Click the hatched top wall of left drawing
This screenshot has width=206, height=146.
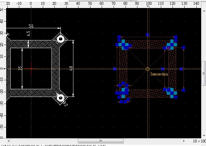pyautogui.click(x=31, y=44)
